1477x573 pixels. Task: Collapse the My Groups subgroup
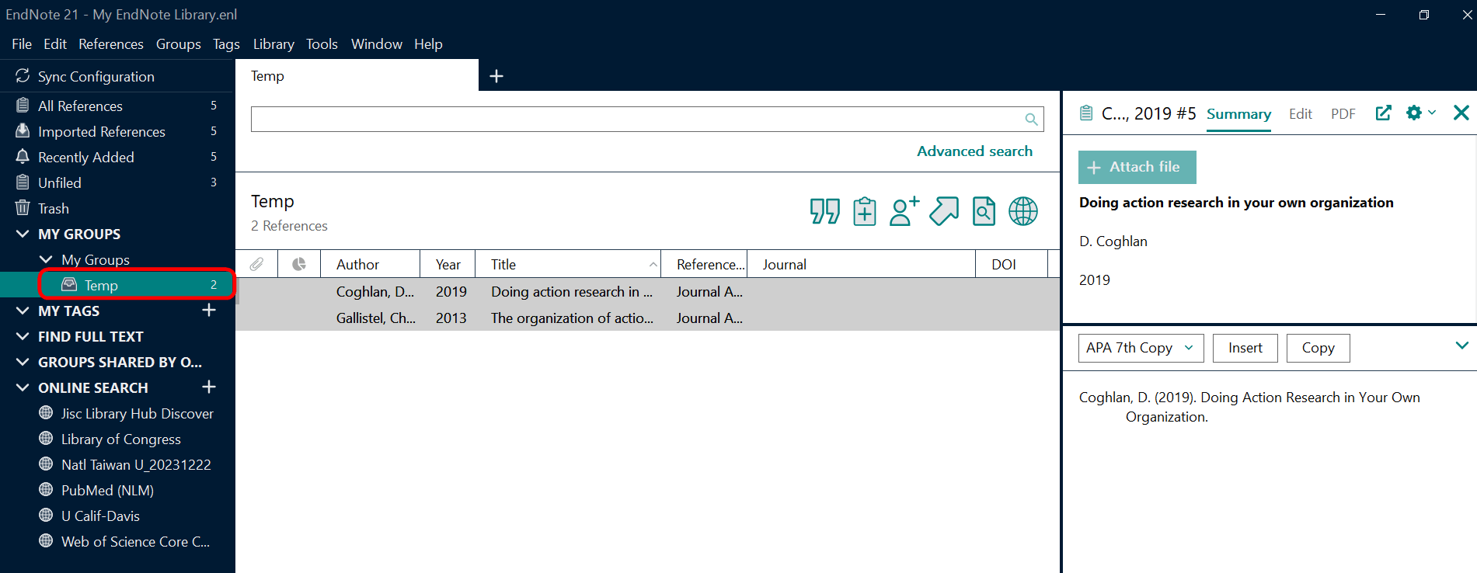click(46, 259)
